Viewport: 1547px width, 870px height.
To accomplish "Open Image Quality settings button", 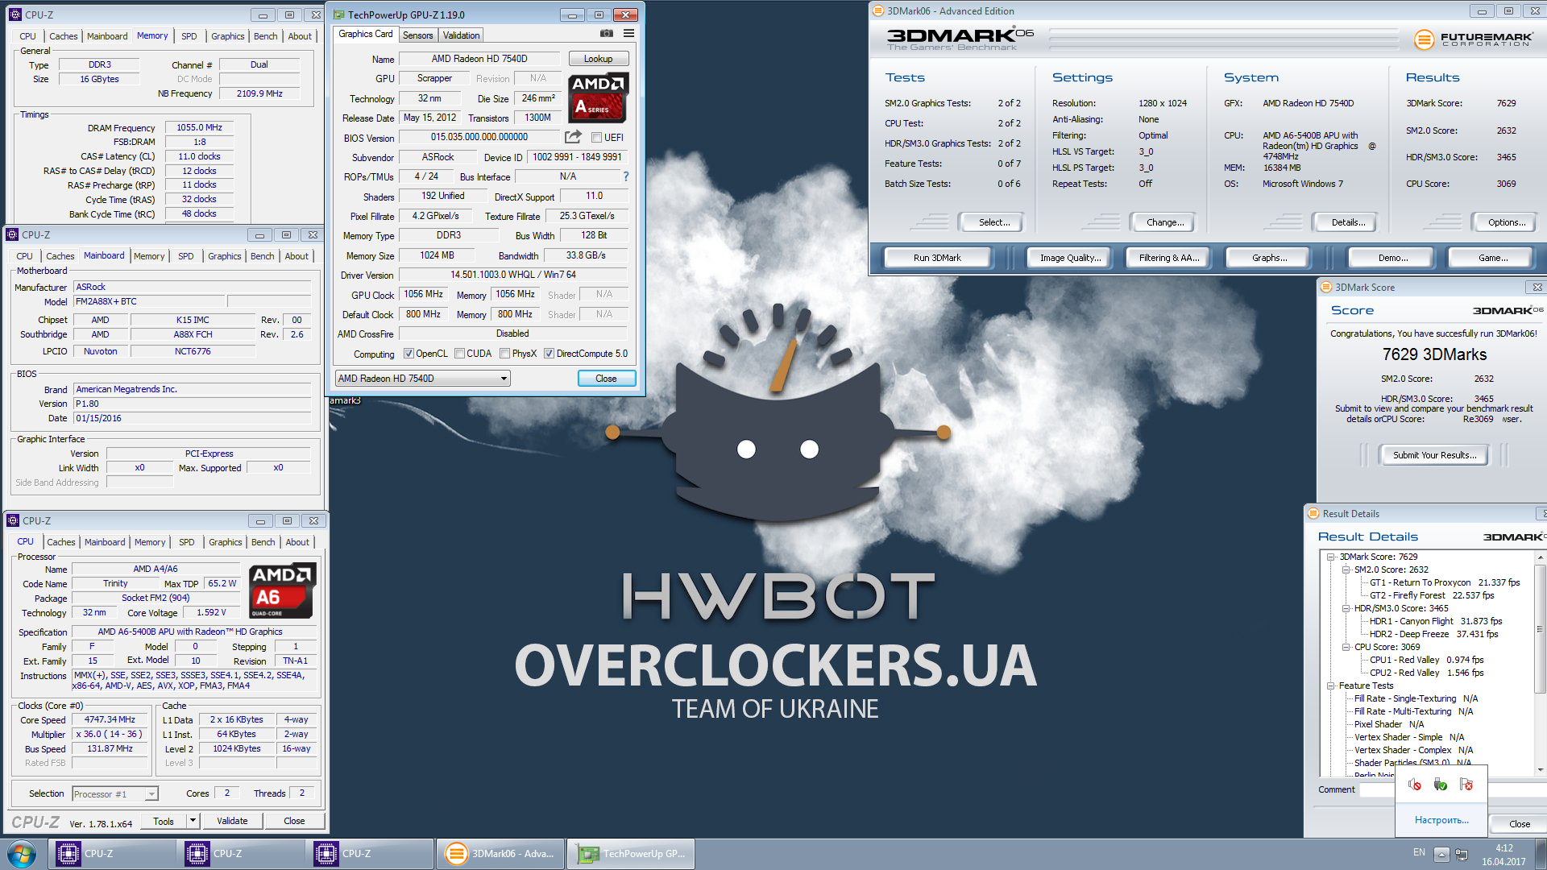I will 1070,258.
